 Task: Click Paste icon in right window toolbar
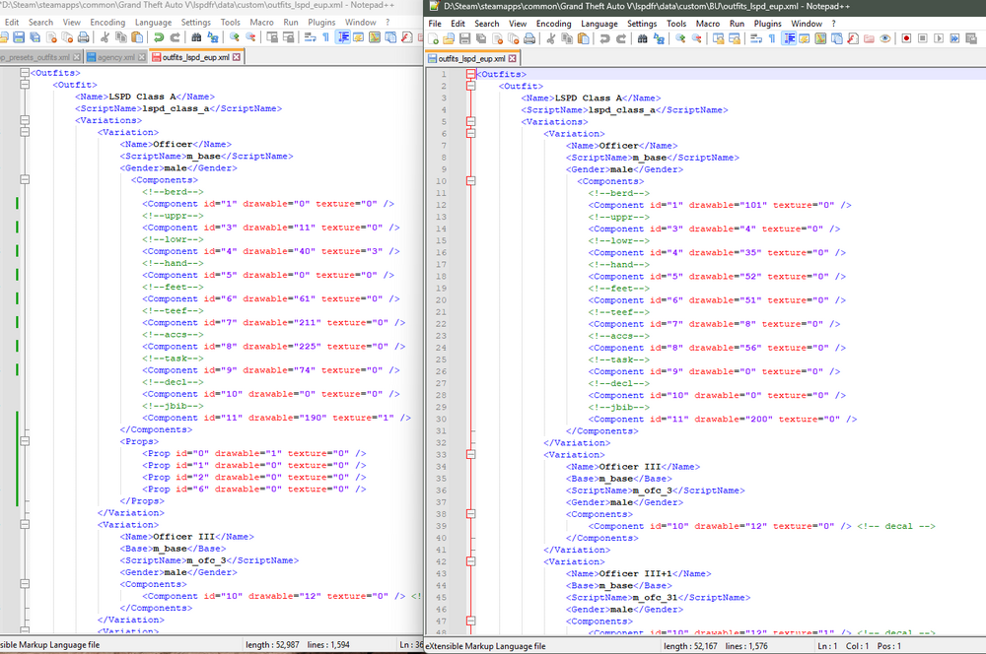point(584,39)
